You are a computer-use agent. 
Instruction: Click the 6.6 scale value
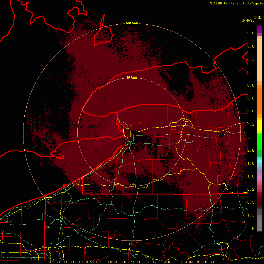(x=251, y=85)
